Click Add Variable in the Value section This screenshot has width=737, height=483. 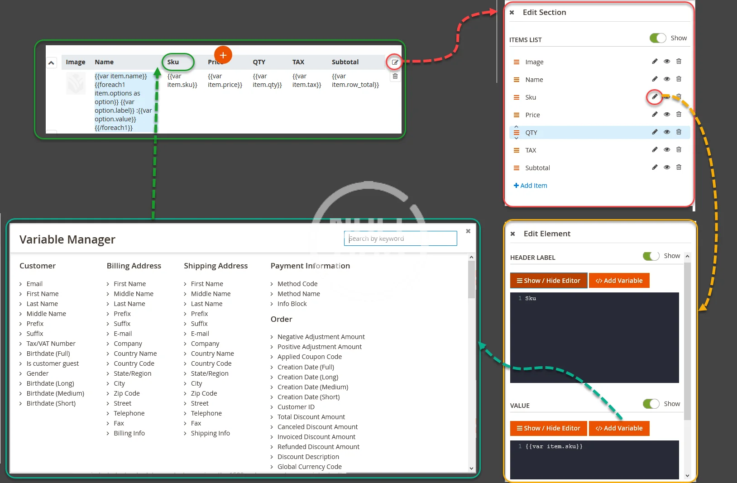click(619, 428)
